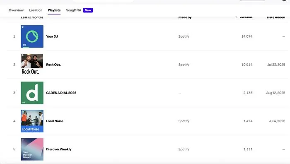Sort by the Streams column header
The height and width of the screenshot is (164, 290).
click(x=246, y=17)
